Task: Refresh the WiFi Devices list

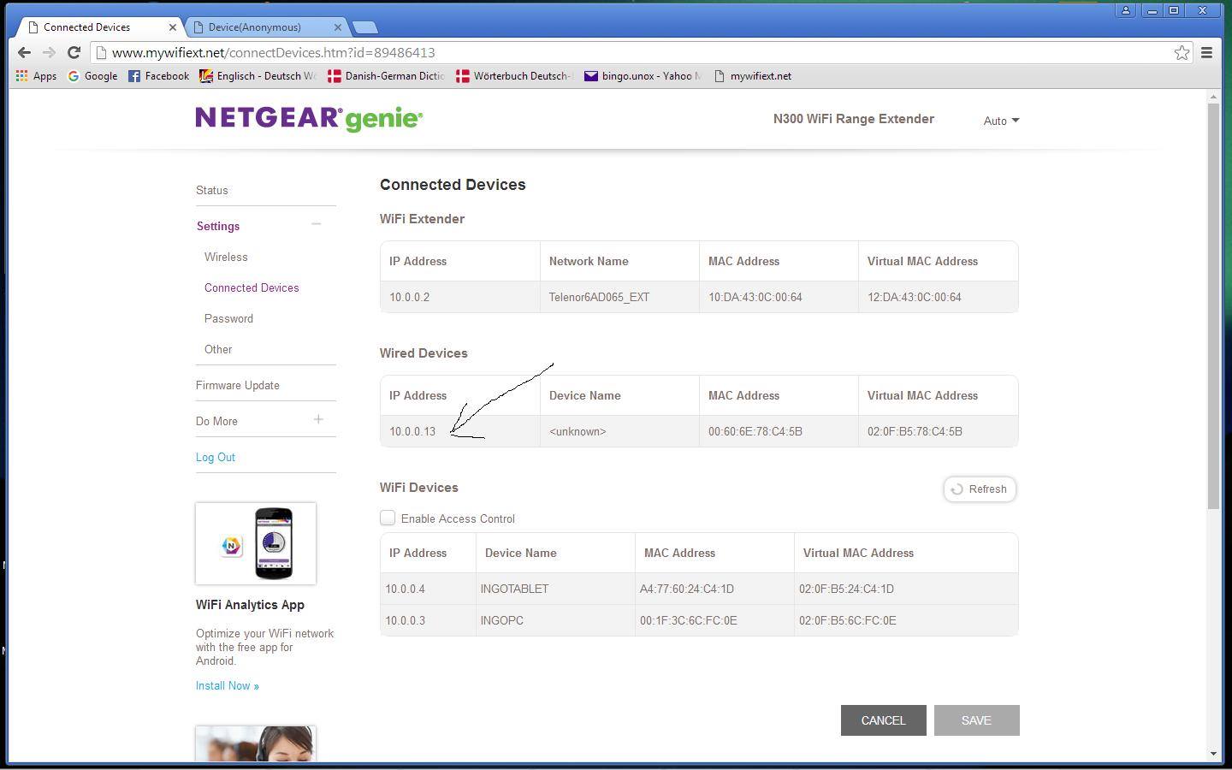Action: (980, 489)
